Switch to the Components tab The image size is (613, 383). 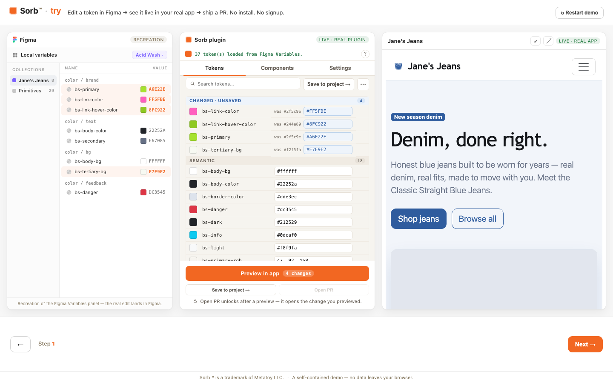point(277,68)
